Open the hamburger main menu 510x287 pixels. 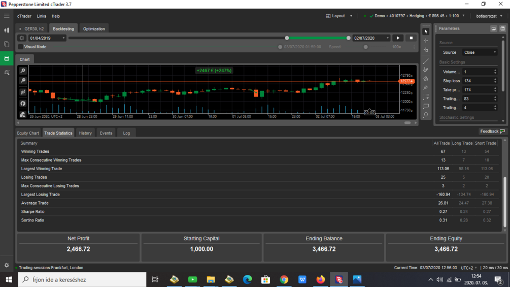pos(7,16)
